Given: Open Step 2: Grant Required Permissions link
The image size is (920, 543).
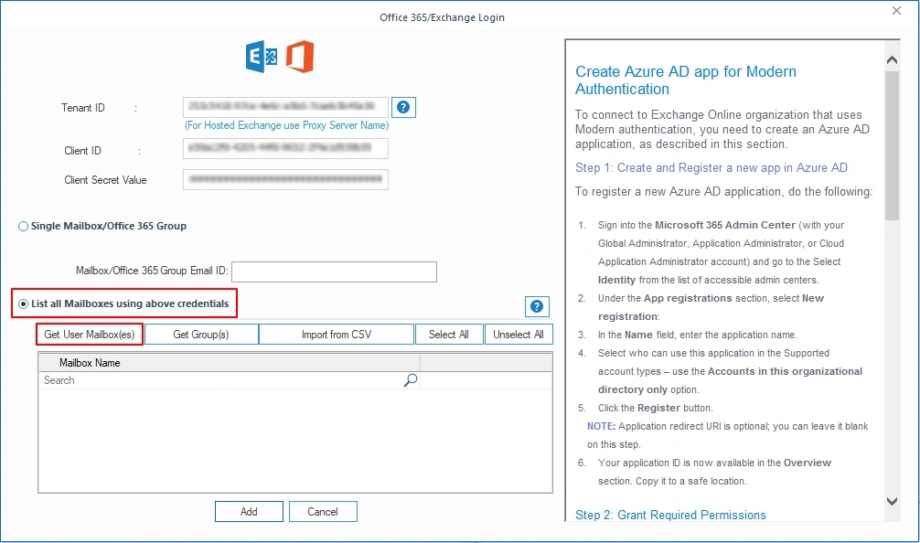Looking at the screenshot, I should pyautogui.click(x=670, y=515).
